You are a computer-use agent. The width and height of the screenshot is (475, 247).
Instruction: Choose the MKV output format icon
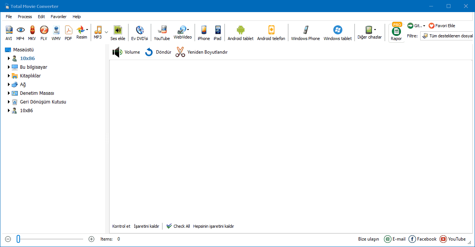pyautogui.click(x=32, y=30)
